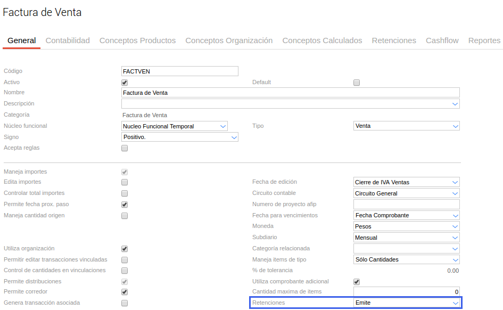Open the Descripción dropdown arrow
The image size is (503, 310).
pyautogui.click(x=455, y=104)
